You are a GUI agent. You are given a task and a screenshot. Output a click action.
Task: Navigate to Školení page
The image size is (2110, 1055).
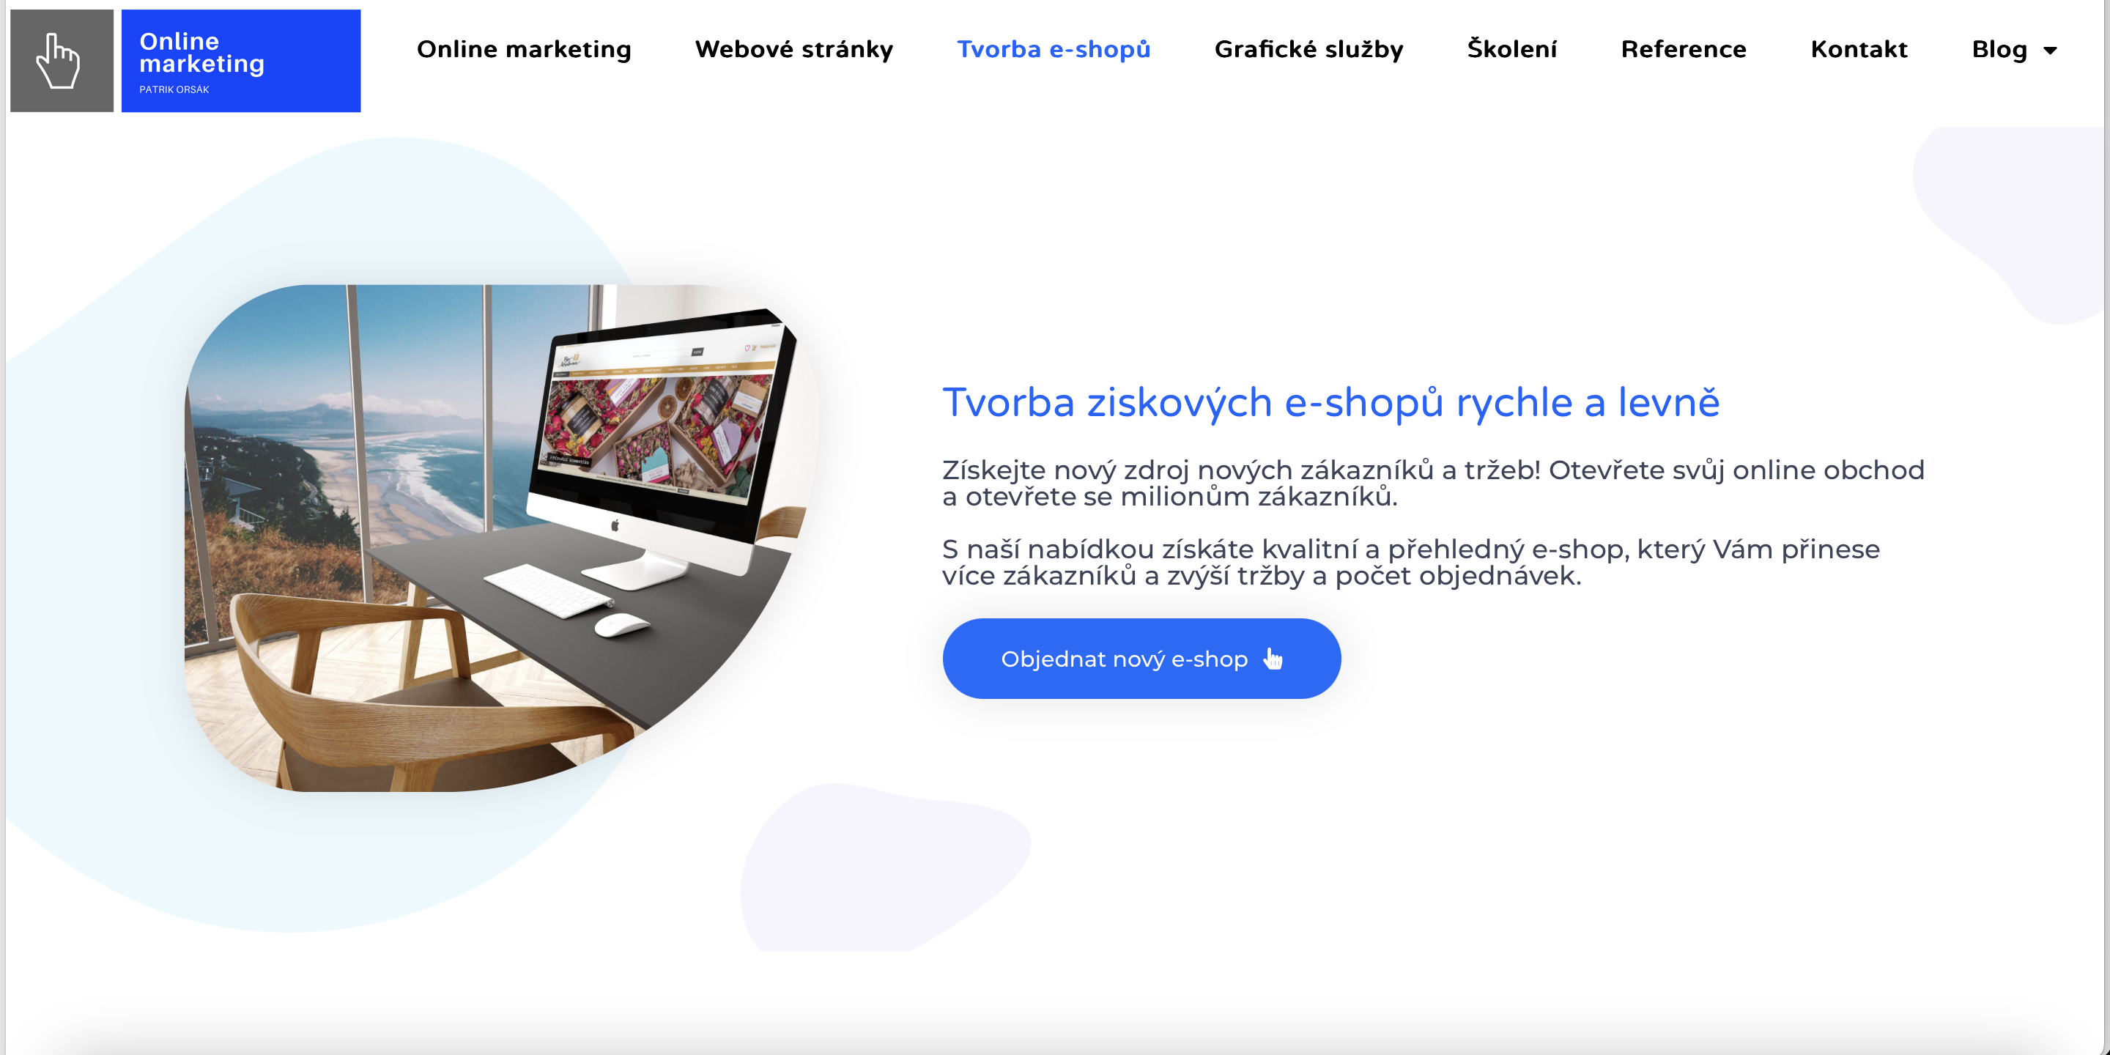coord(1512,49)
